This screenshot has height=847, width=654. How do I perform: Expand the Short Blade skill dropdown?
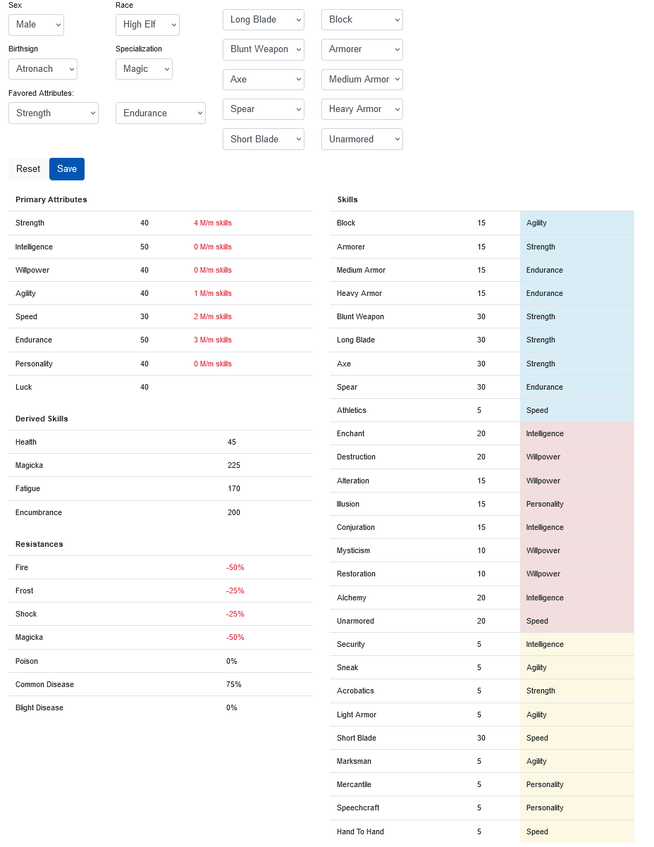(x=264, y=140)
